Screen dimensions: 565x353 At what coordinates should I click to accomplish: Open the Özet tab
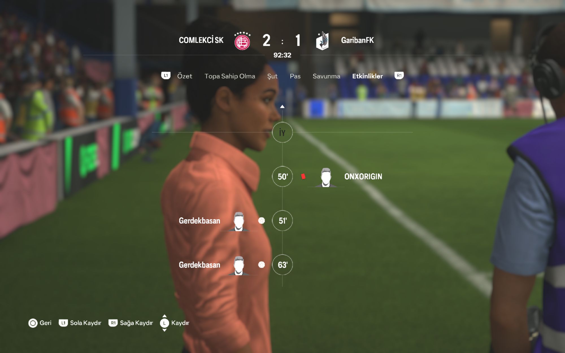click(184, 76)
